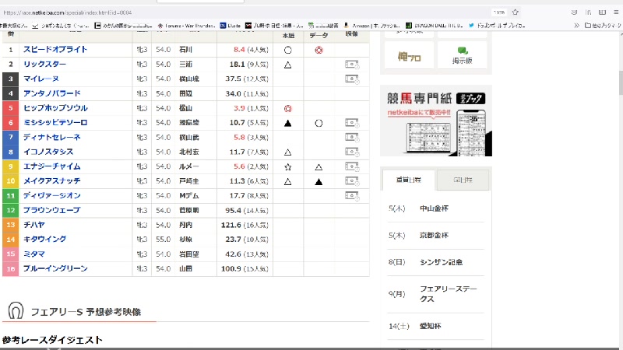Click the video icon for エナジーチャイム
623x350 pixels.
pyautogui.click(x=352, y=166)
